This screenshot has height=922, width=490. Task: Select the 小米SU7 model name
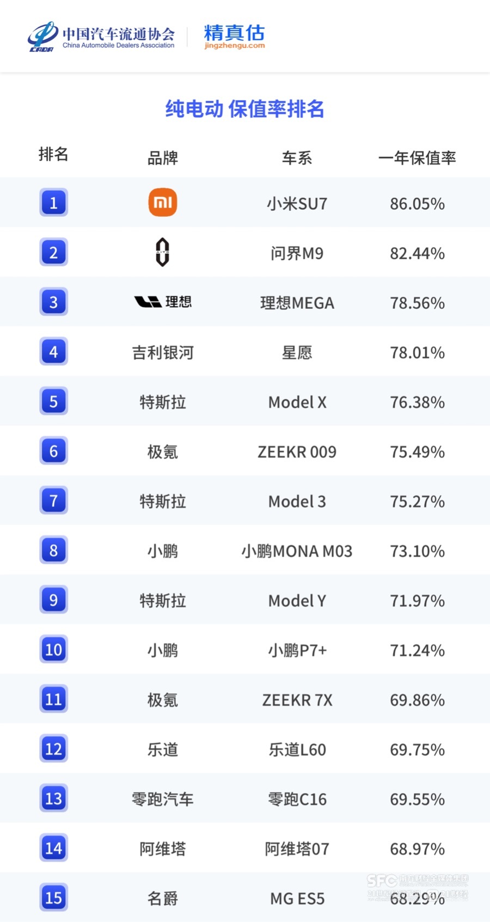297,204
